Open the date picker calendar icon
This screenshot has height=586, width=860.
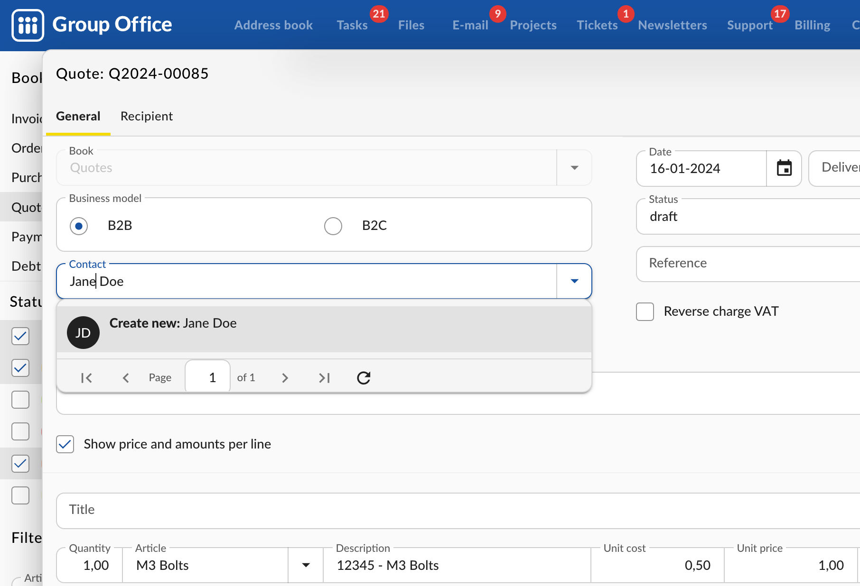[784, 168]
